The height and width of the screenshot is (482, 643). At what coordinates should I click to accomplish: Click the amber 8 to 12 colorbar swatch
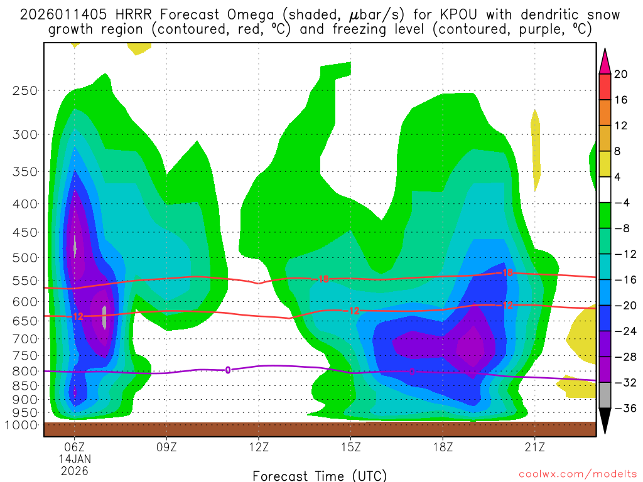605,138
